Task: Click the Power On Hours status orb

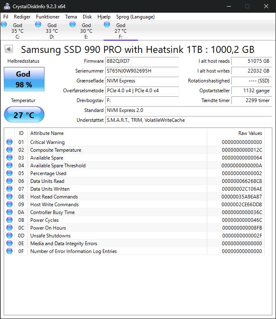Action: pos(9,228)
